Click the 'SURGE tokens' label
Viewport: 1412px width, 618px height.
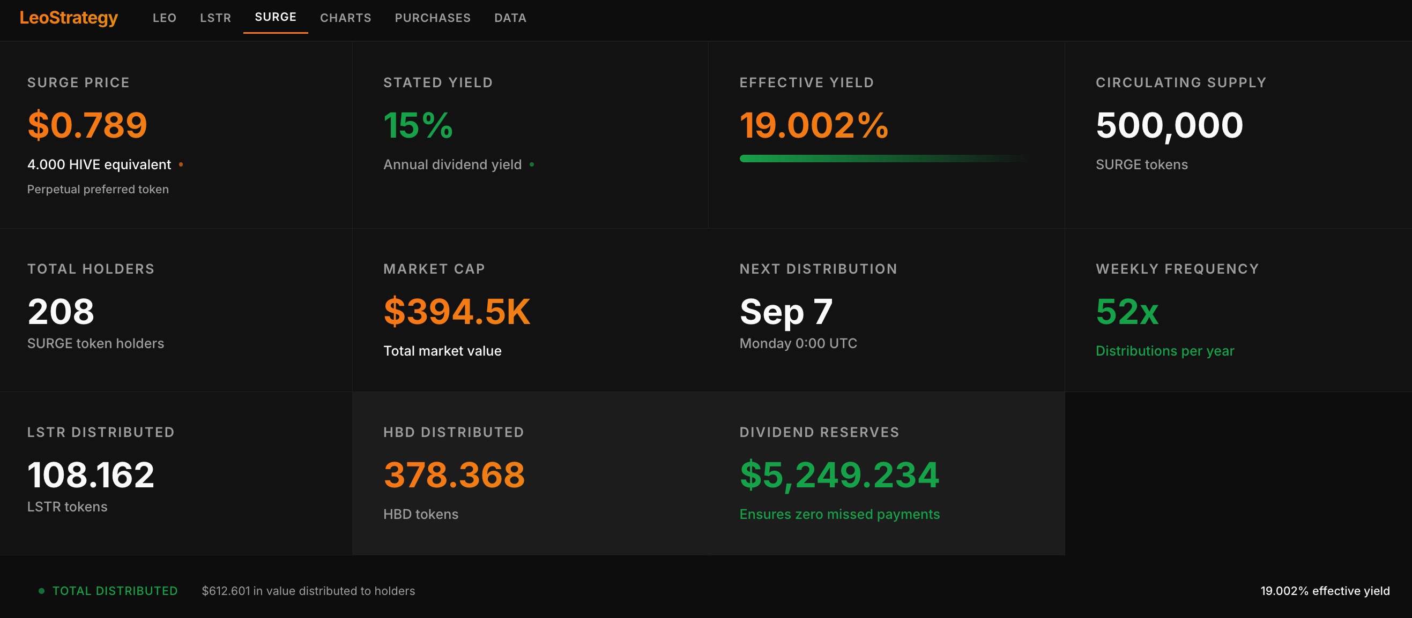pos(1142,164)
